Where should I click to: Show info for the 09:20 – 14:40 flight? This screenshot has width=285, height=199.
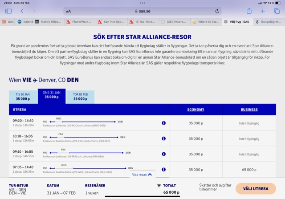pyautogui.click(x=163, y=123)
